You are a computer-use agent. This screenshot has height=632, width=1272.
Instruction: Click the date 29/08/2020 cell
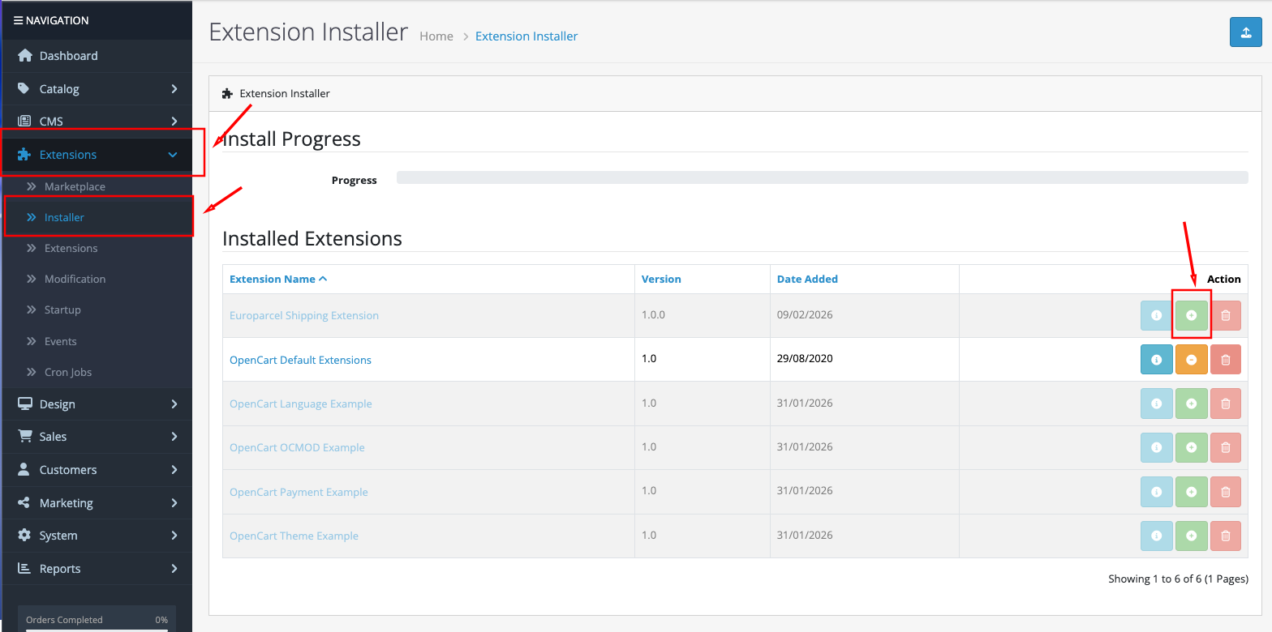pos(805,358)
